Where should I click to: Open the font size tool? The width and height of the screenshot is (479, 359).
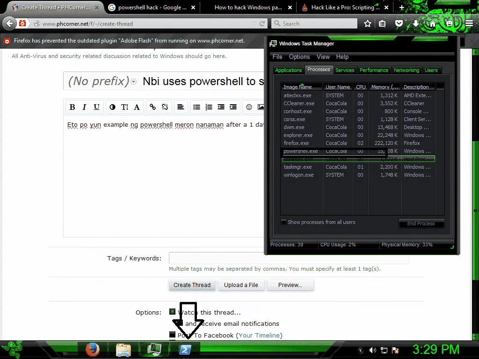point(124,107)
